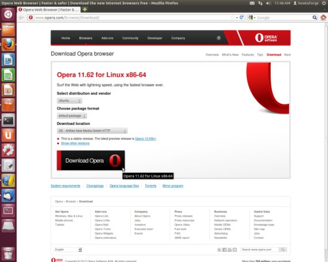Open the text editor notepad dock icon

[x=8, y=166]
